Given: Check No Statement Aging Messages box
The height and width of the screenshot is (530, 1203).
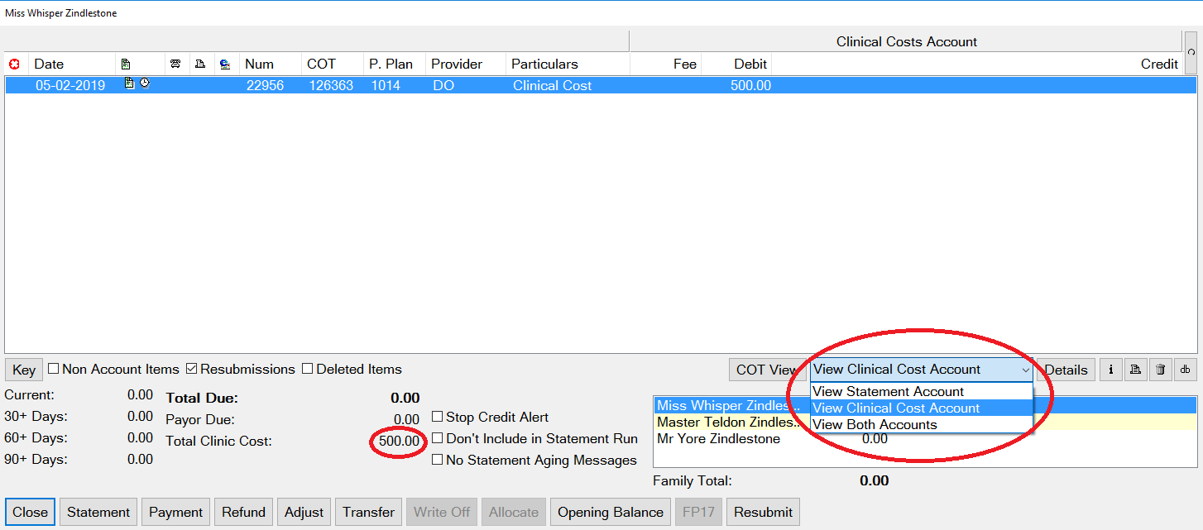Looking at the screenshot, I should (438, 460).
